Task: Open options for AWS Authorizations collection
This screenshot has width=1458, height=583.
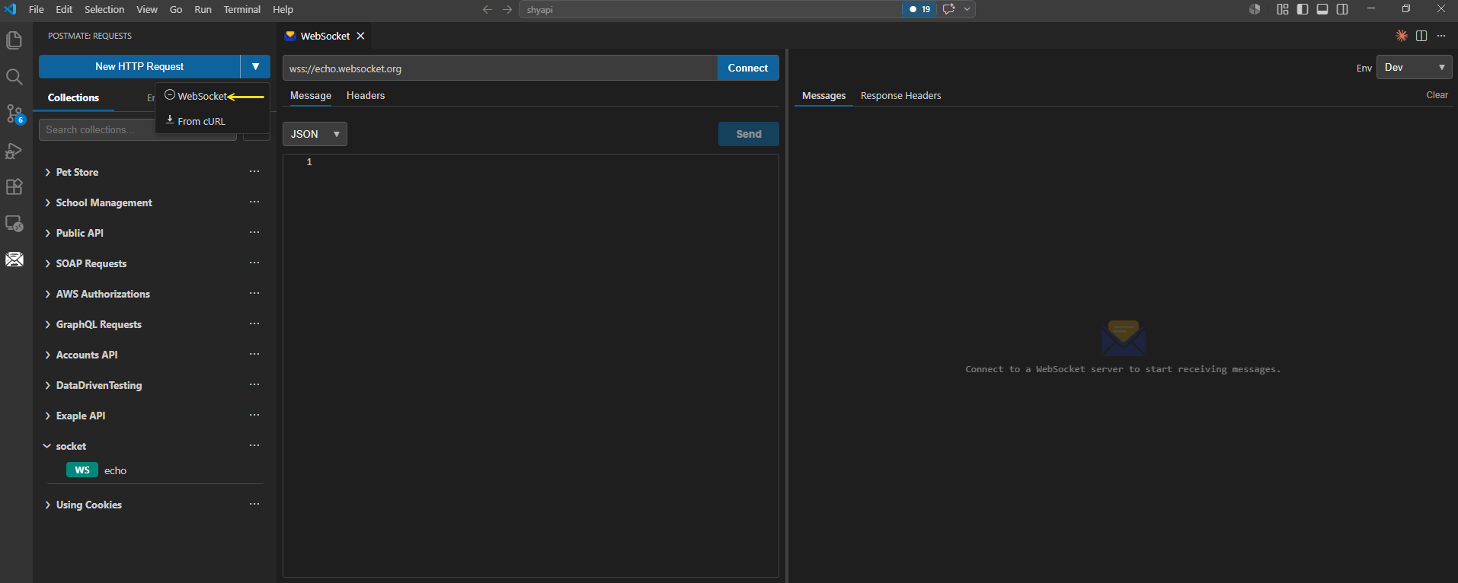Action: pos(254,293)
